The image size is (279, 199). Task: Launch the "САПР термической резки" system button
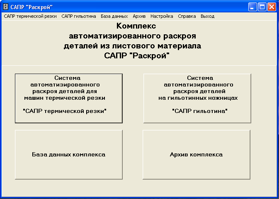(69, 98)
